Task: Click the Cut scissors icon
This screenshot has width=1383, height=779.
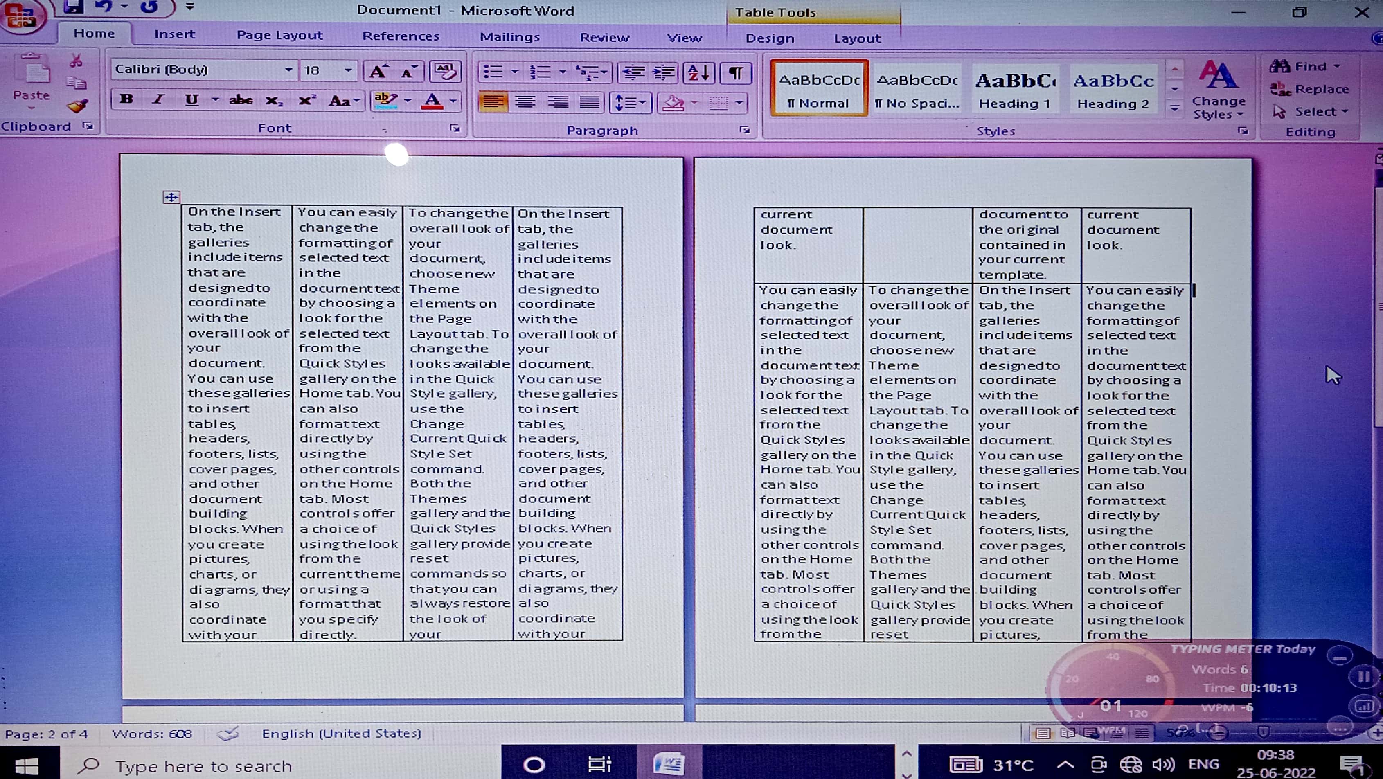Action: (x=76, y=61)
